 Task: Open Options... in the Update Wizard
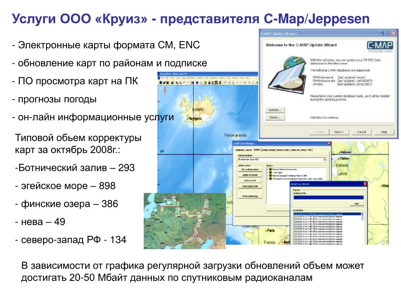pos(275,110)
